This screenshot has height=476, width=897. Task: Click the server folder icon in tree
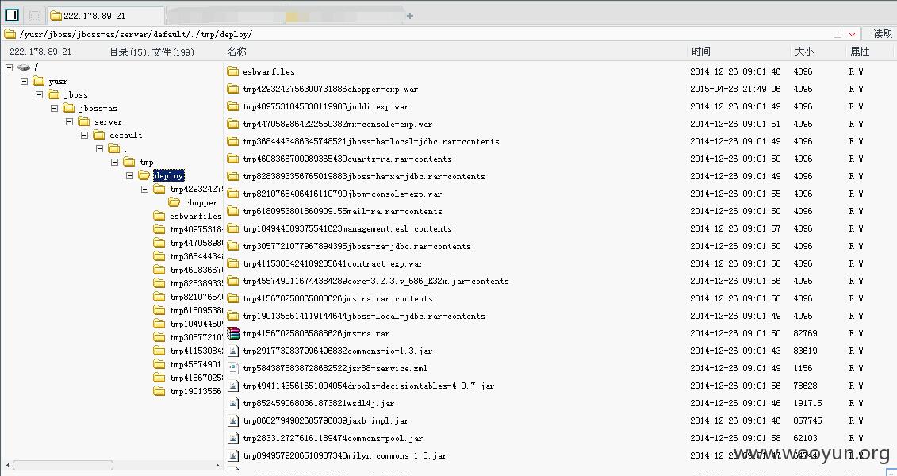tap(84, 121)
